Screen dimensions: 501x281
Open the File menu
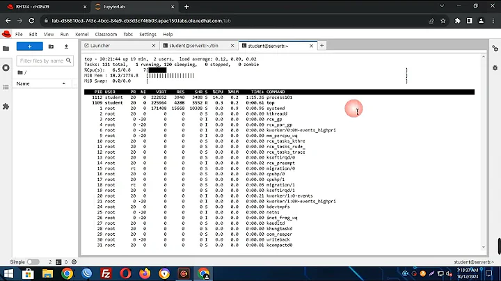[x=19, y=34]
